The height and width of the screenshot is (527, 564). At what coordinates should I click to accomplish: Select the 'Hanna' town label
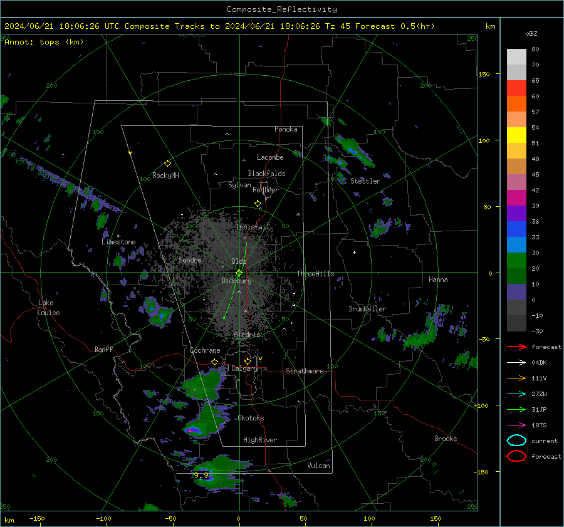(438, 279)
